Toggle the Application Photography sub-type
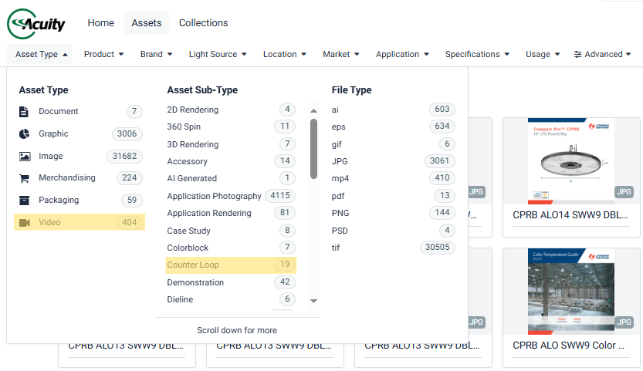This screenshot has height=371, width=643. [x=214, y=196]
